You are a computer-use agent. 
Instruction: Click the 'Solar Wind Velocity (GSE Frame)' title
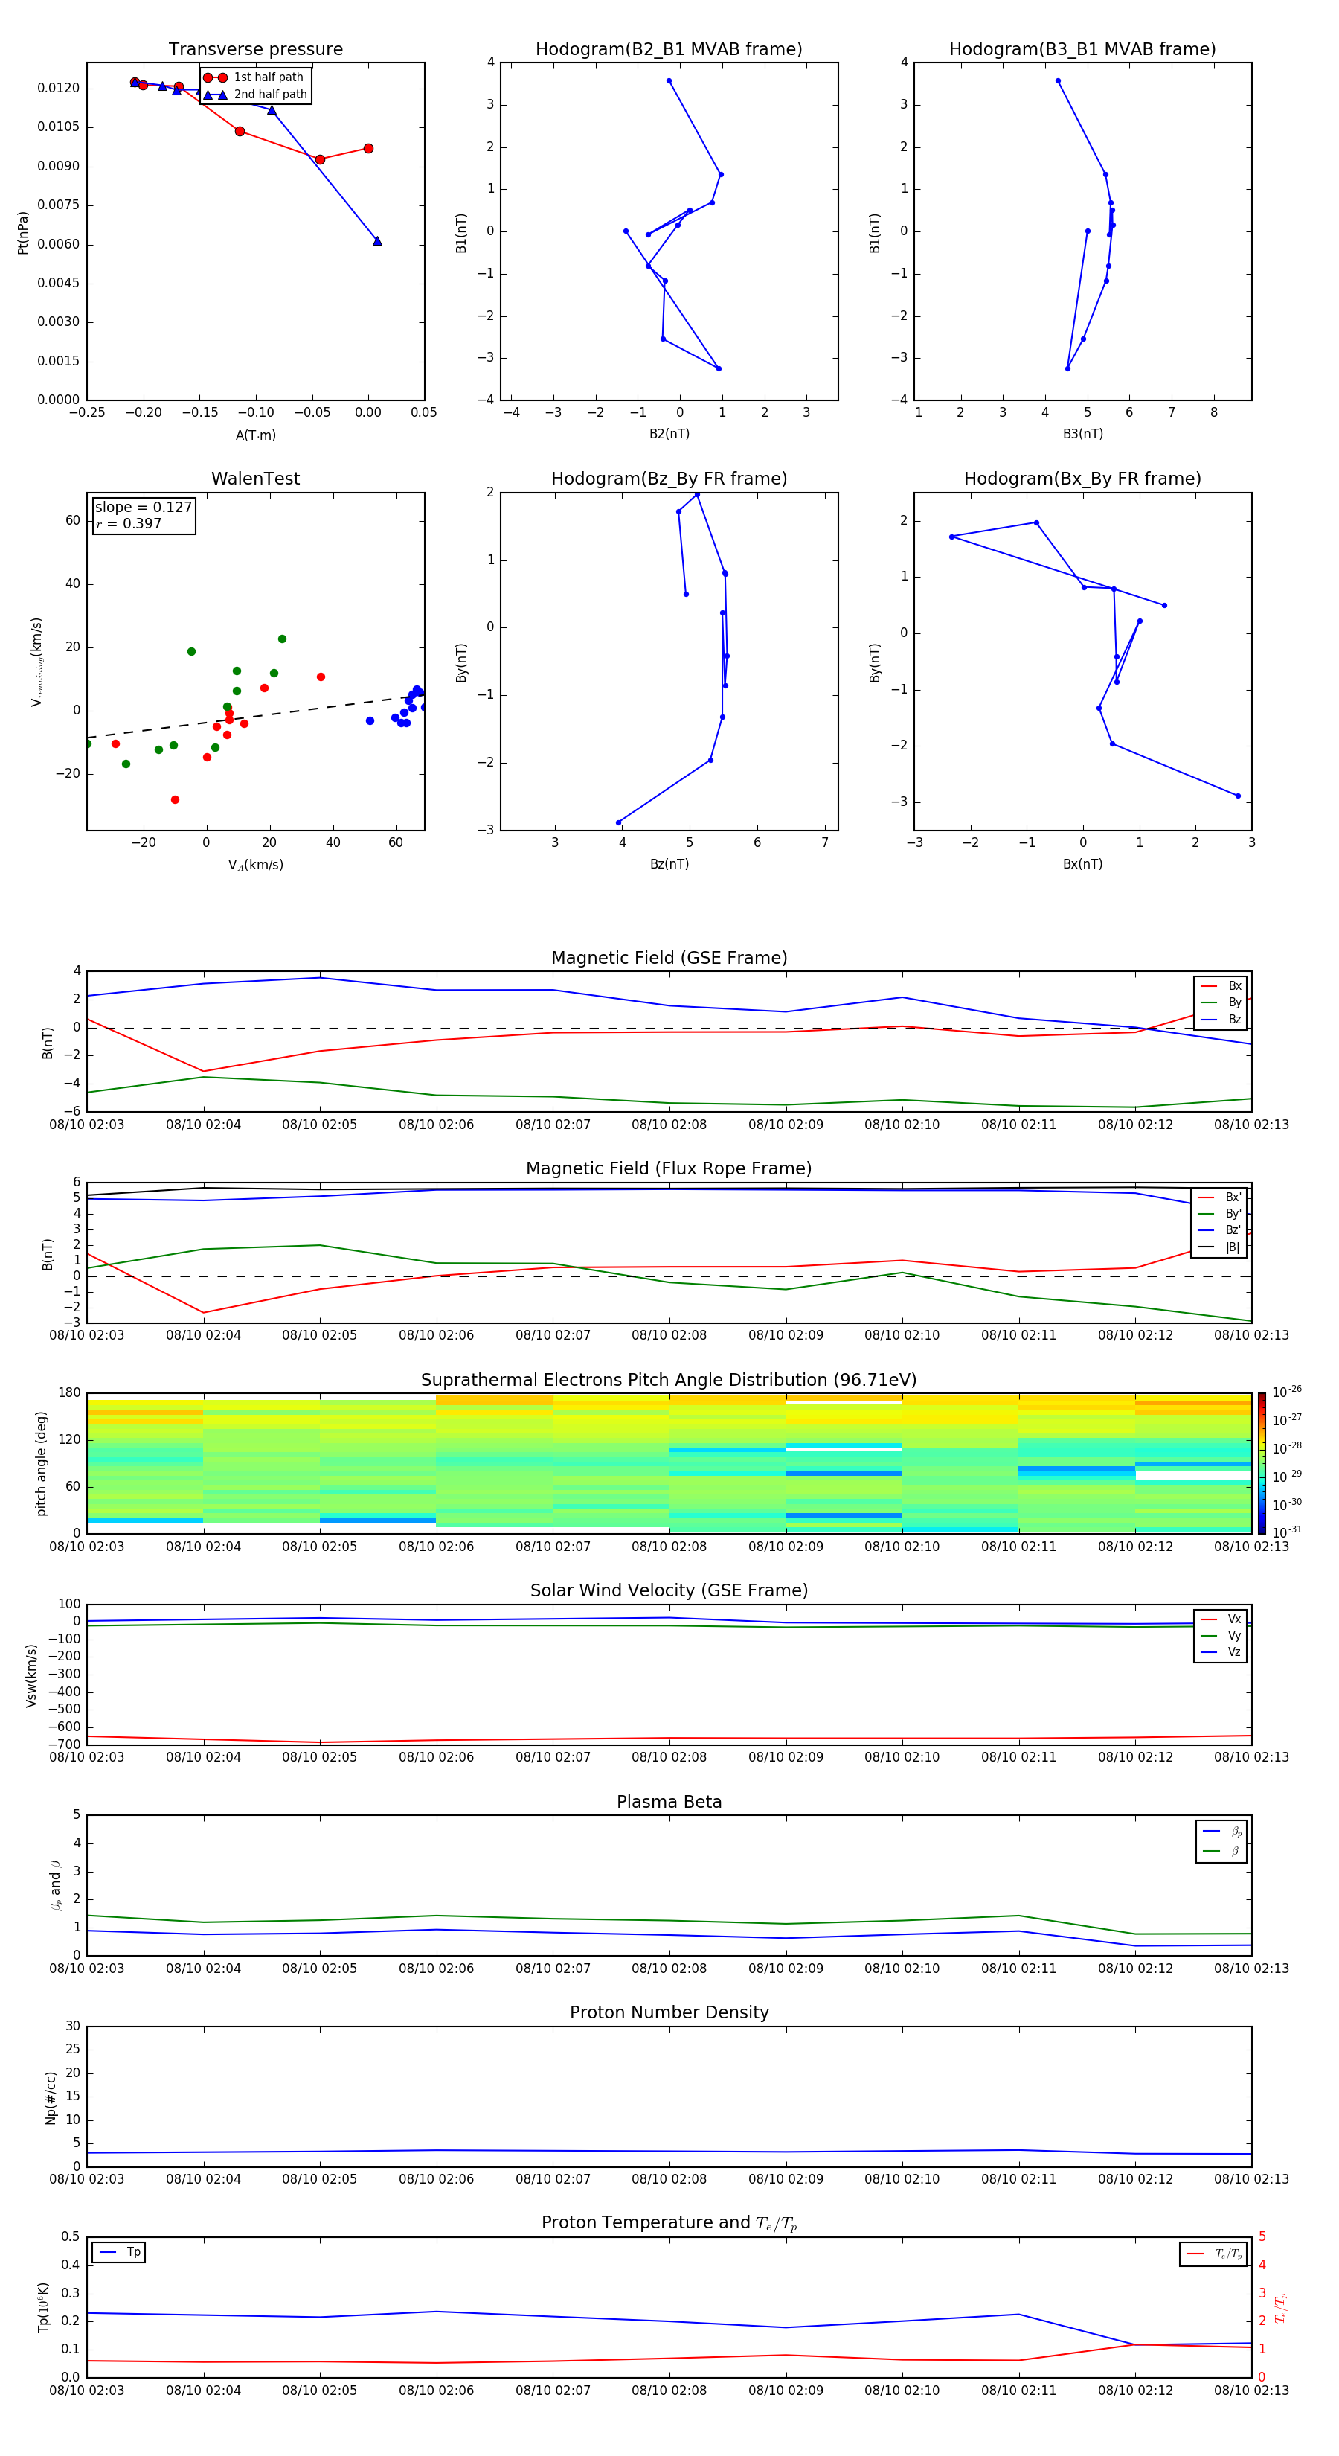[x=669, y=1591]
